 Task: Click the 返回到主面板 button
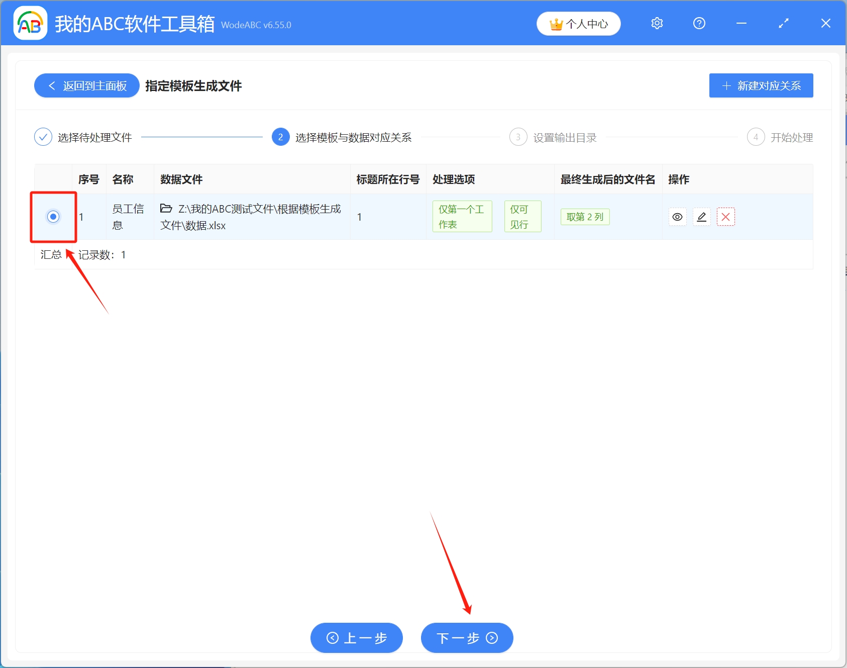click(x=86, y=85)
